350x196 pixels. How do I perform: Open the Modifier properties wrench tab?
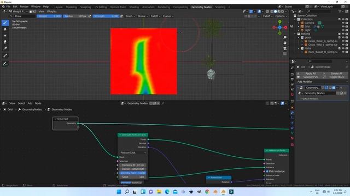coord(292,113)
